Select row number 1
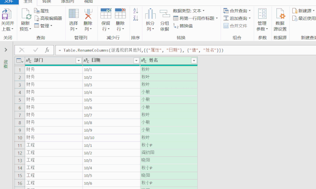 (x=20, y=70)
